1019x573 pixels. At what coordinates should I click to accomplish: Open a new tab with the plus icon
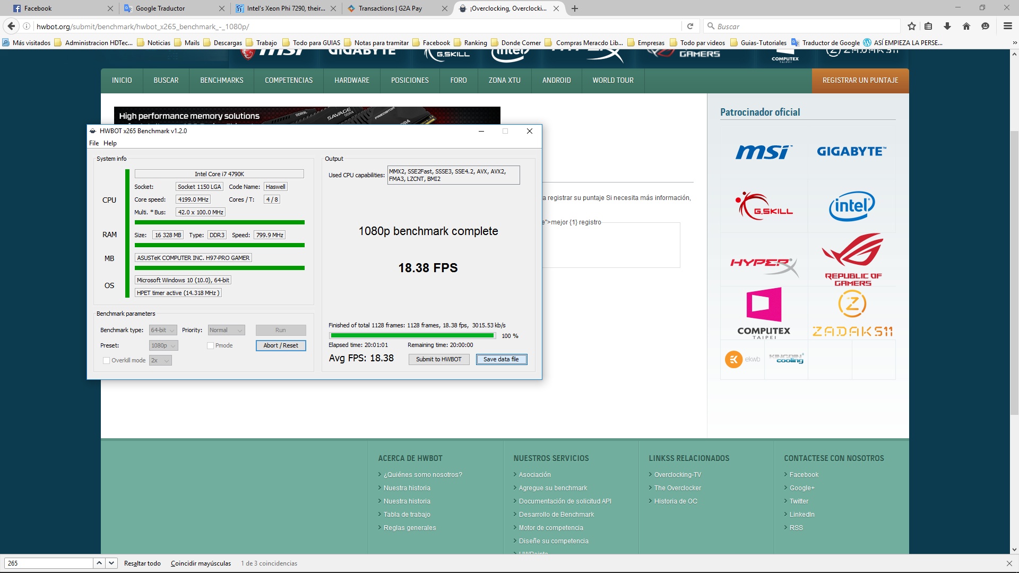575,8
